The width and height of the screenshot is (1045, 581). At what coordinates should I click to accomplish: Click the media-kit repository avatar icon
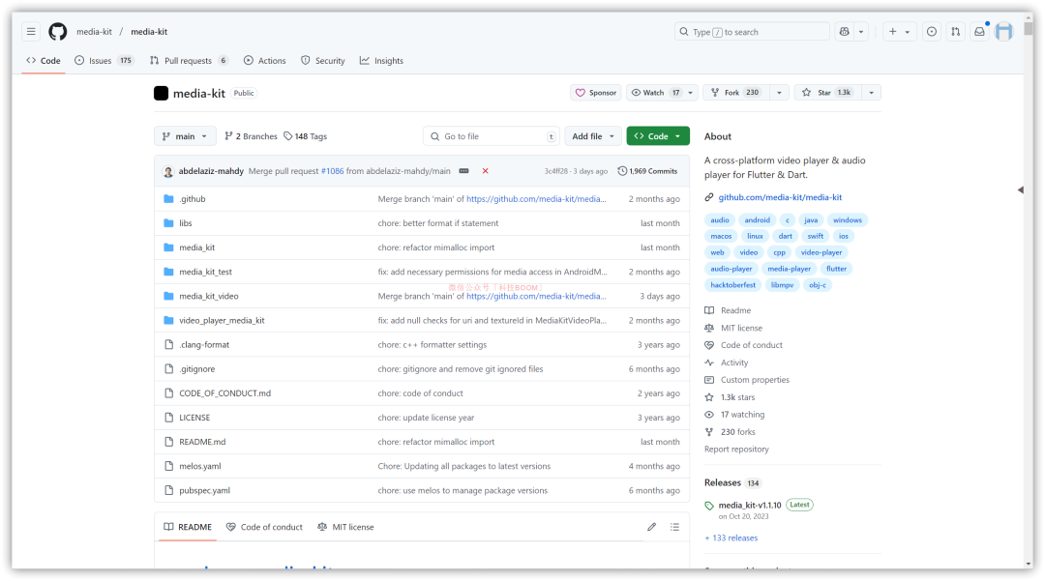click(x=162, y=93)
